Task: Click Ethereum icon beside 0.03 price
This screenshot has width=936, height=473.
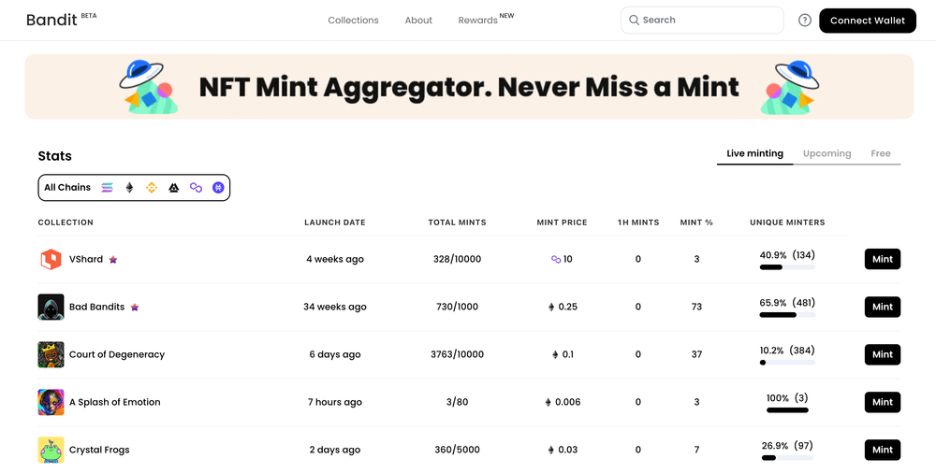Action: pyautogui.click(x=551, y=451)
